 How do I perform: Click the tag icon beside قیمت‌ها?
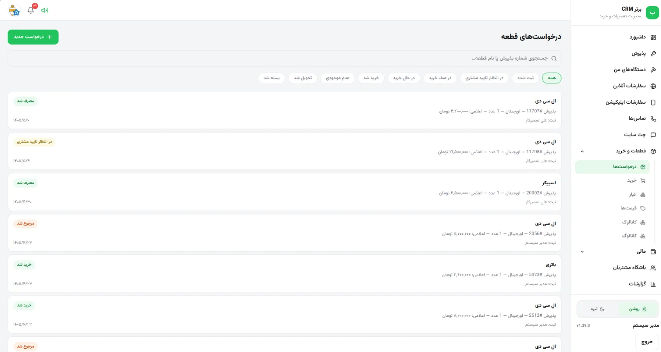(x=643, y=208)
